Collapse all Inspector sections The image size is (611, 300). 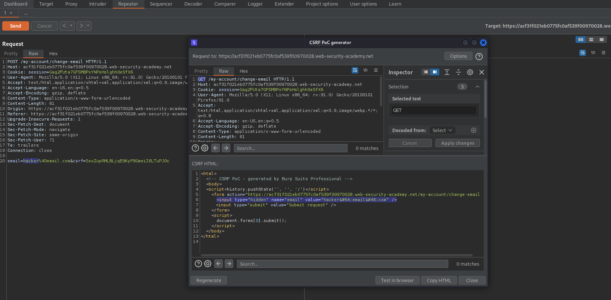pos(458,72)
